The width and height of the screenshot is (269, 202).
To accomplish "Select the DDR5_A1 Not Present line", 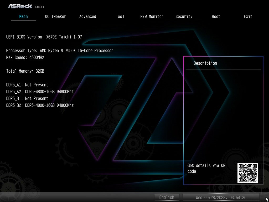I will (x=27, y=85).
